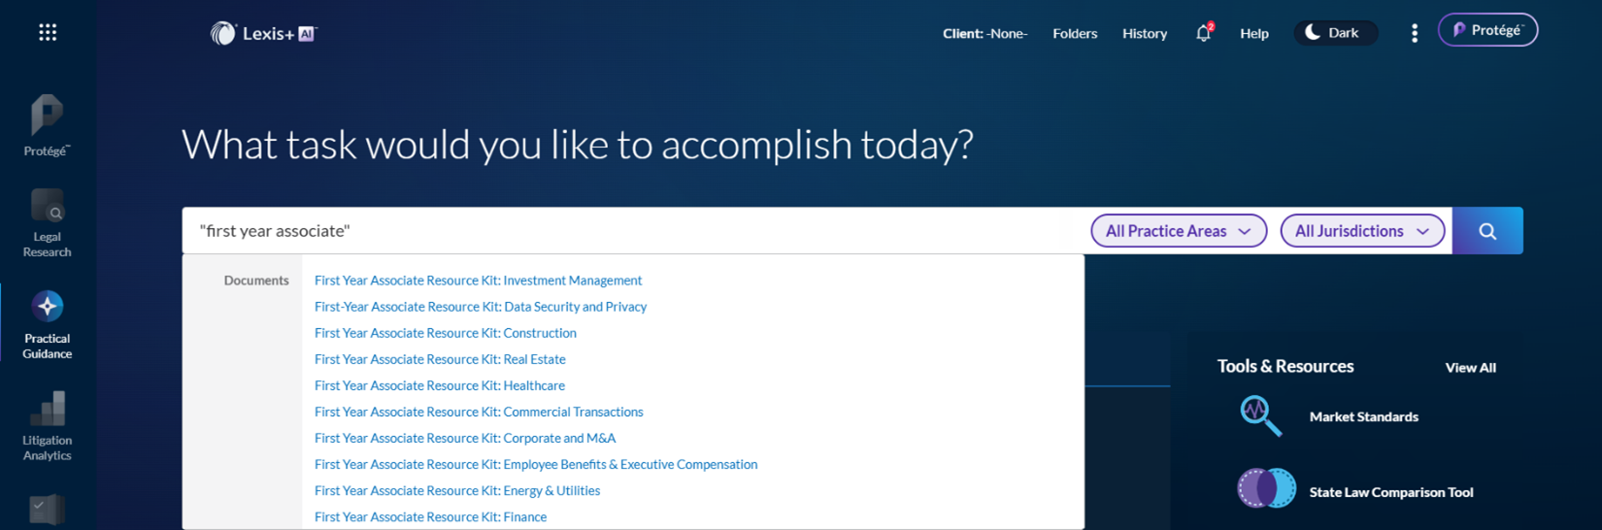Open Legal Research in the sidebar

pyautogui.click(x=47, y=223)
